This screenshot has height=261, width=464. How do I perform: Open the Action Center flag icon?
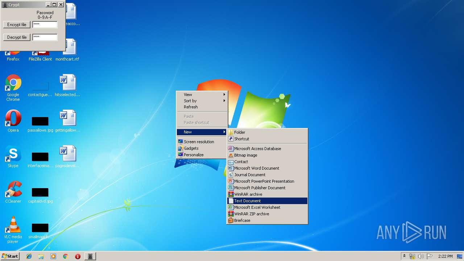click(x=430, y=256)
